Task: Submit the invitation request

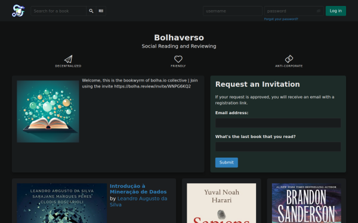Action: (x=227, y=162)
